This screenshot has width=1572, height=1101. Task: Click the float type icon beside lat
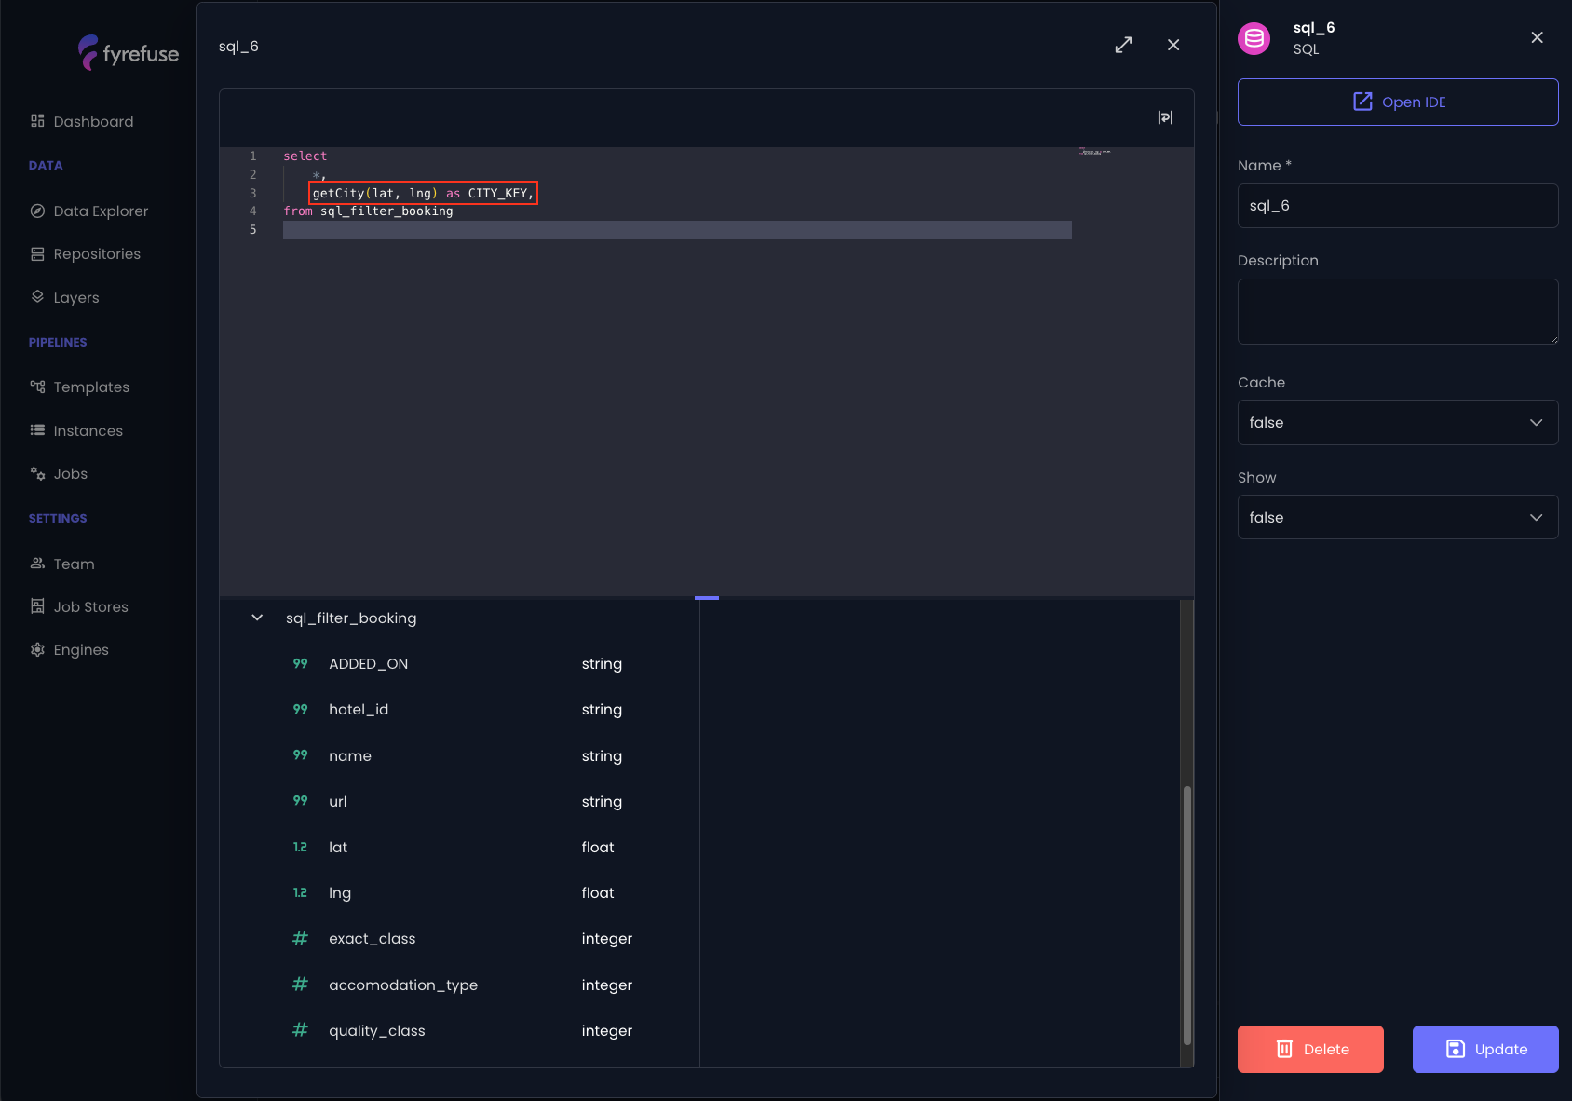(300, 848)
